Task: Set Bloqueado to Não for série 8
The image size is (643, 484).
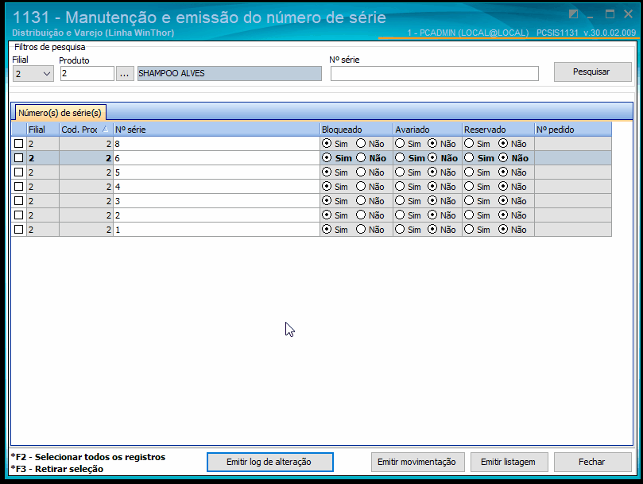Action: (361, 144)
